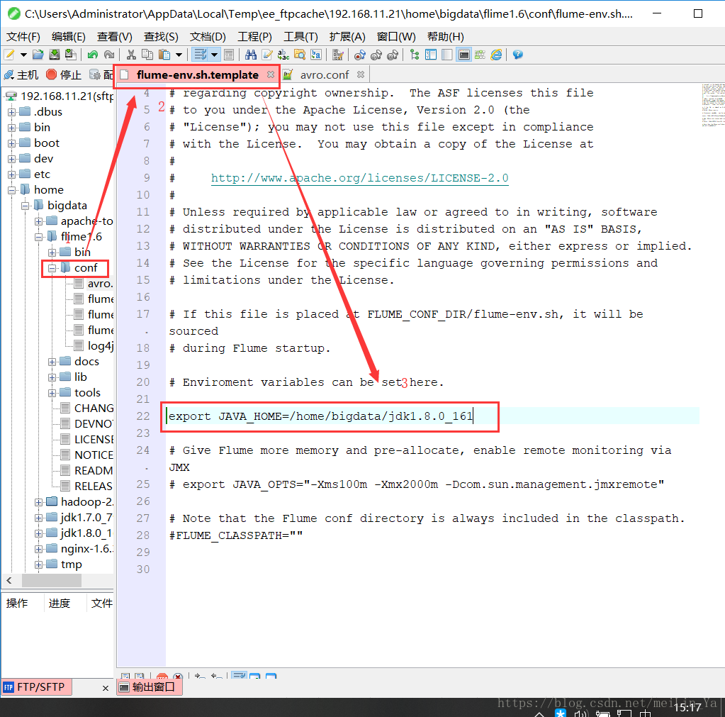Screen dimensions: 725x717
Task: Expand the boot folder node
Action: pos(12,143)
